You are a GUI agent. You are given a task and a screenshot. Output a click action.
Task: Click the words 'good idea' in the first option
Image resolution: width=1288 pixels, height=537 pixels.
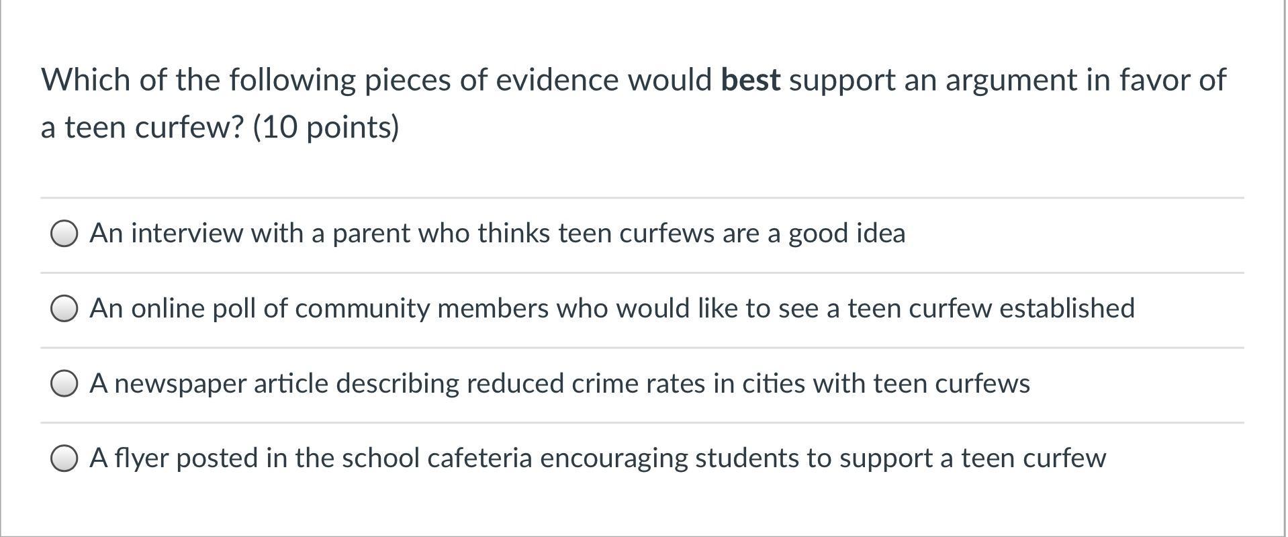pos(847,234)
